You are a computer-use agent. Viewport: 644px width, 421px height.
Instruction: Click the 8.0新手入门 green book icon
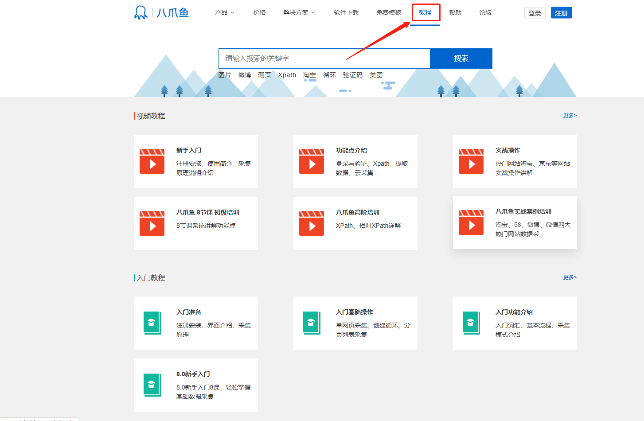pyautogui.click(x=152, y=385)
